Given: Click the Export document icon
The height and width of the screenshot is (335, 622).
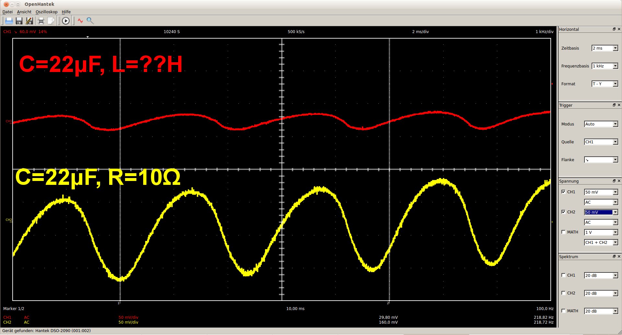Looking at the screenshot, I should [51, 21].
